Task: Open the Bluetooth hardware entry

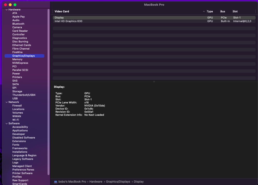Action: (18, 24)
